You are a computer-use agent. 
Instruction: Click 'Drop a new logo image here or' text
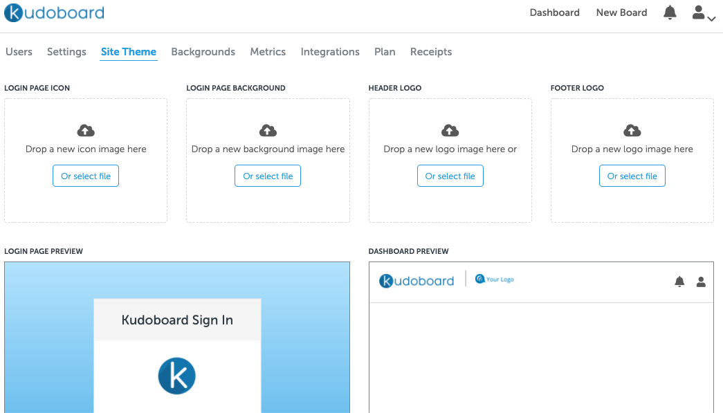click(x=450, y=149)
